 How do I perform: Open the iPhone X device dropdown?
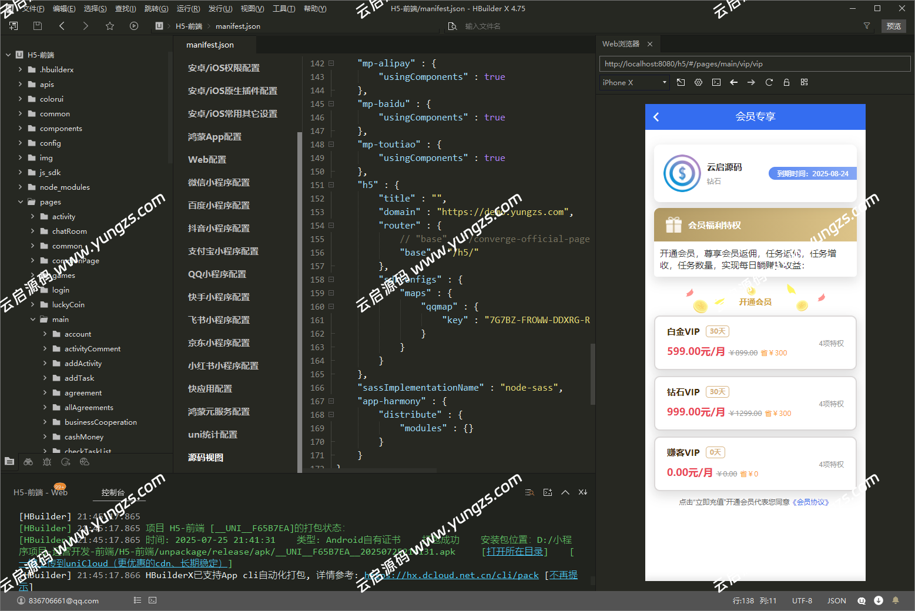coord(635,83)
